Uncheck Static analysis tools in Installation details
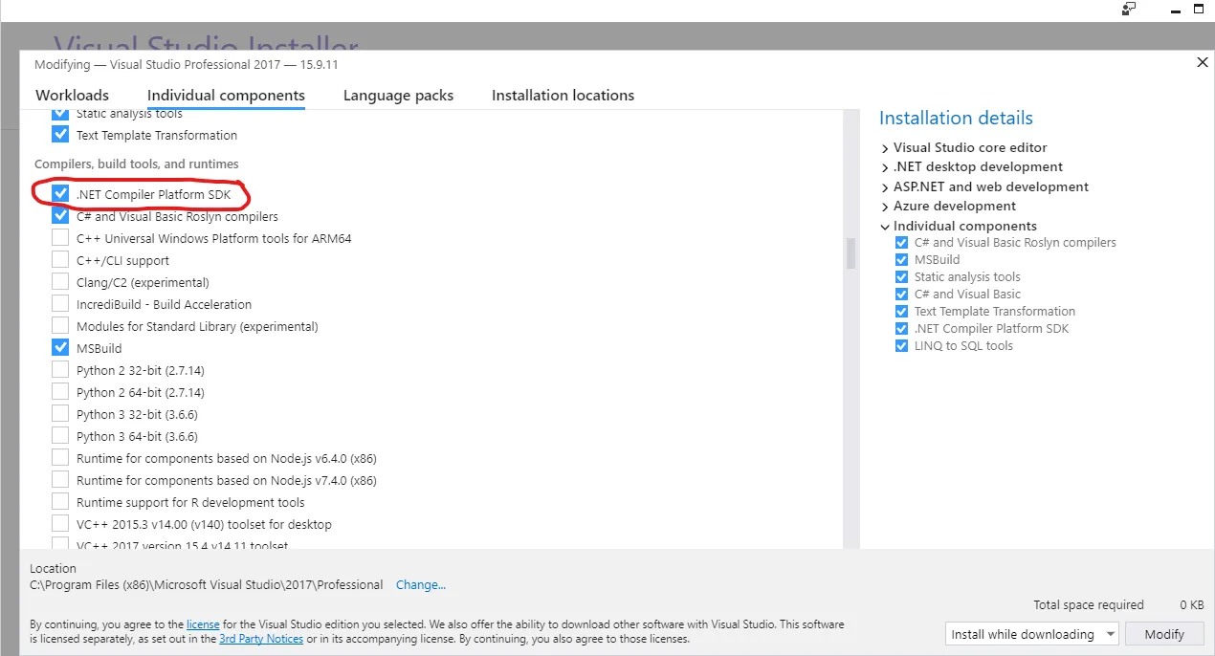Image resolution: width=1215 pixels, height=656 pixels. click(x=901, y=277)
